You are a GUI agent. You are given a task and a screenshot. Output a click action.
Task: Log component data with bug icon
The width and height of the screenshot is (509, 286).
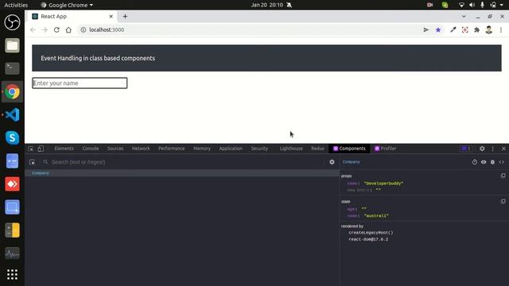coord(492,162)
